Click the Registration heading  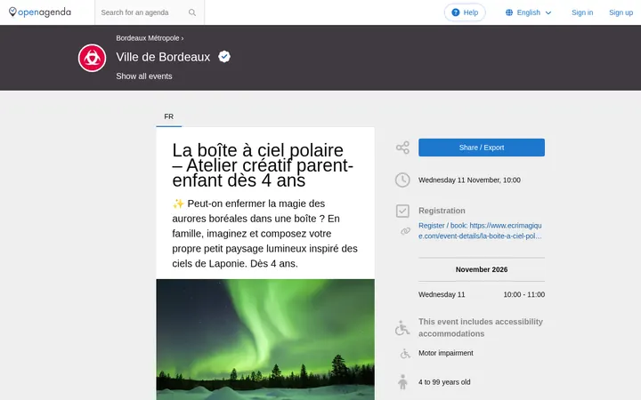point(442,211)
